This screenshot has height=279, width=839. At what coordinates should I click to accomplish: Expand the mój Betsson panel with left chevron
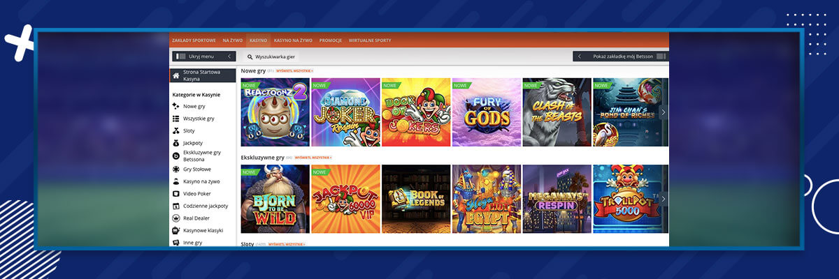tap(579, 56)
